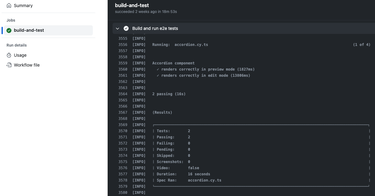This screenshot has height=196, width=375.
Task: Click the stopwatch icon beside Usage
Action: click(9, 55)
